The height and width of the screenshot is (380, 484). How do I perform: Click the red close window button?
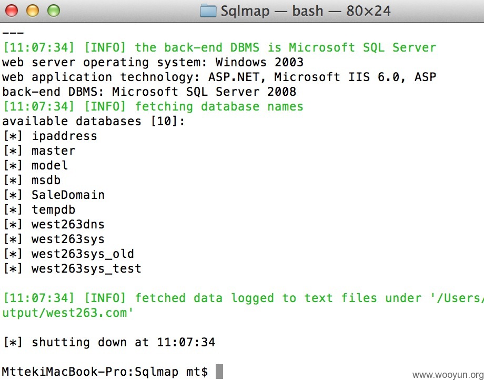tap(12, 11)
